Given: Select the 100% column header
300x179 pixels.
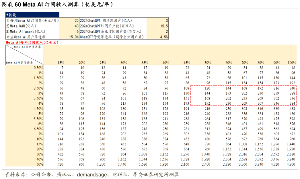Looking at the screenshot, I should [x=292, y=63].
